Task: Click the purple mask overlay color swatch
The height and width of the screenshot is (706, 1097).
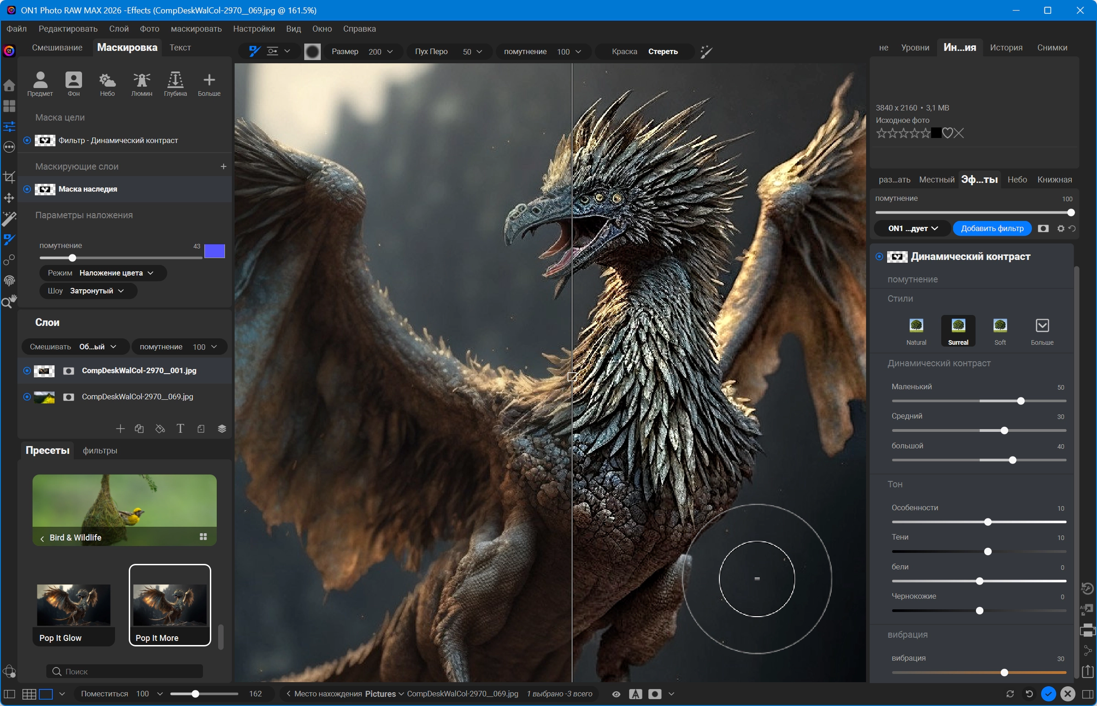Action: (x=214, y=251)
